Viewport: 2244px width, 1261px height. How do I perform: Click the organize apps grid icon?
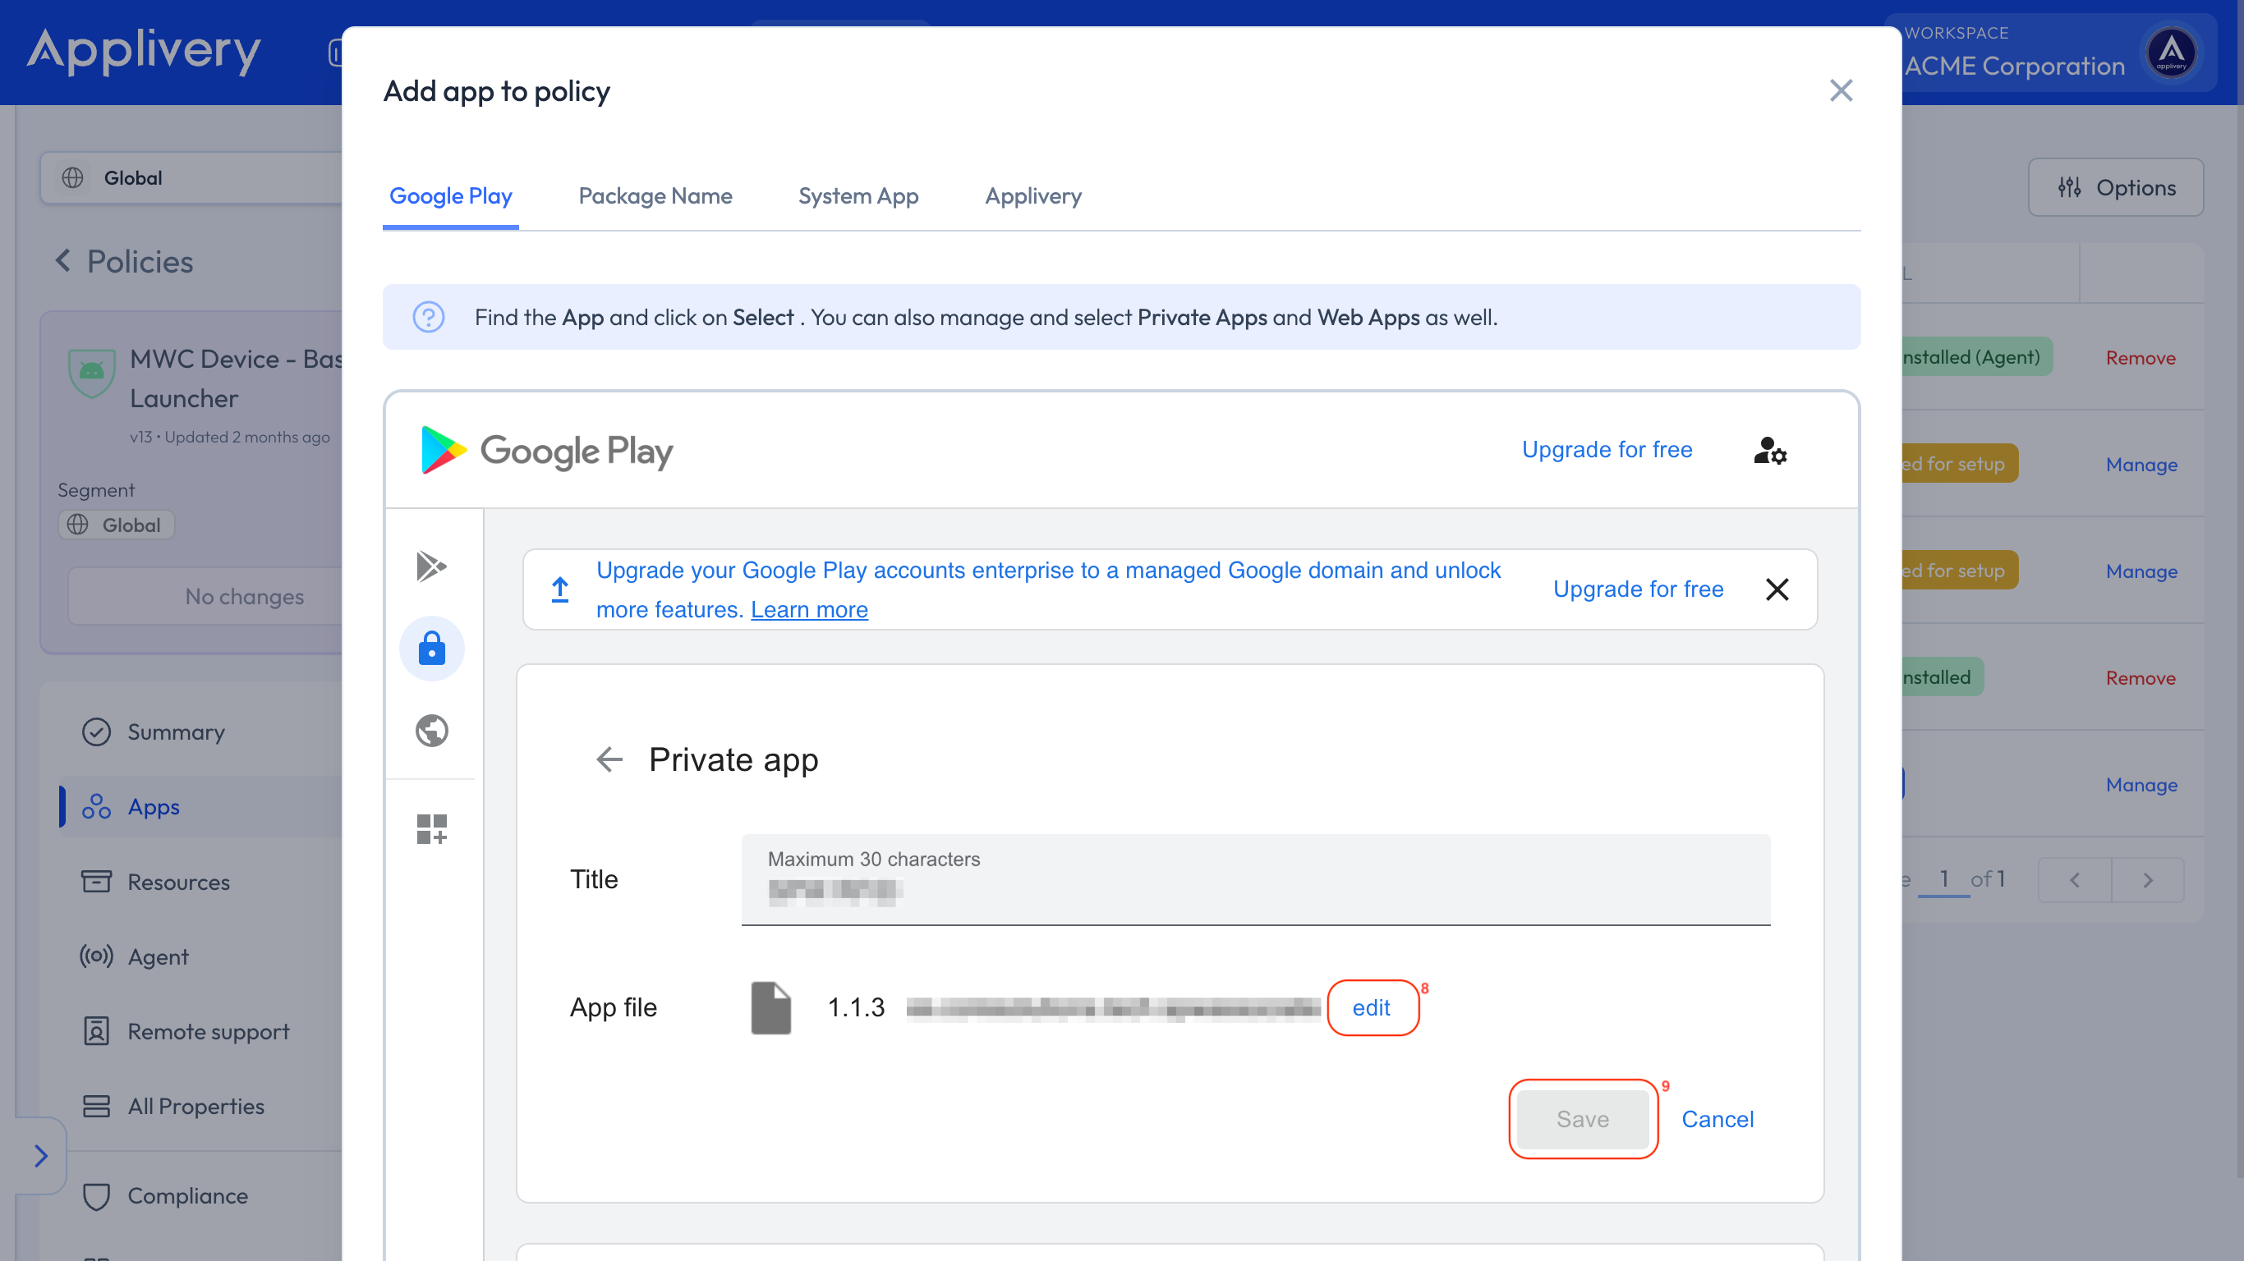(432, 828)
